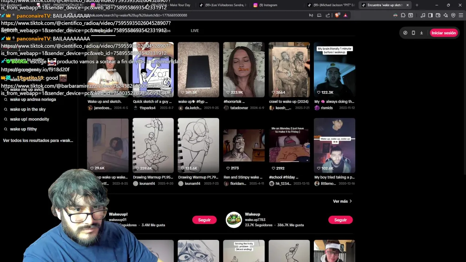Open the My brain 1 minute before wakeup video

[x=335, y=70]
